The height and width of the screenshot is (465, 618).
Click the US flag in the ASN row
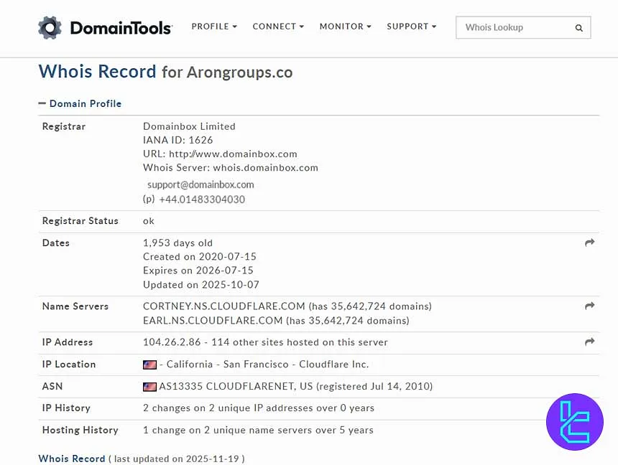[149, 386]
